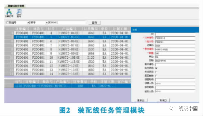Click the 修改时间 field
The width and height of the screenshot is (204, 117).
(175, 87)
